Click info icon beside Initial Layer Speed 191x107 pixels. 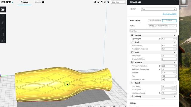[159, 93]
